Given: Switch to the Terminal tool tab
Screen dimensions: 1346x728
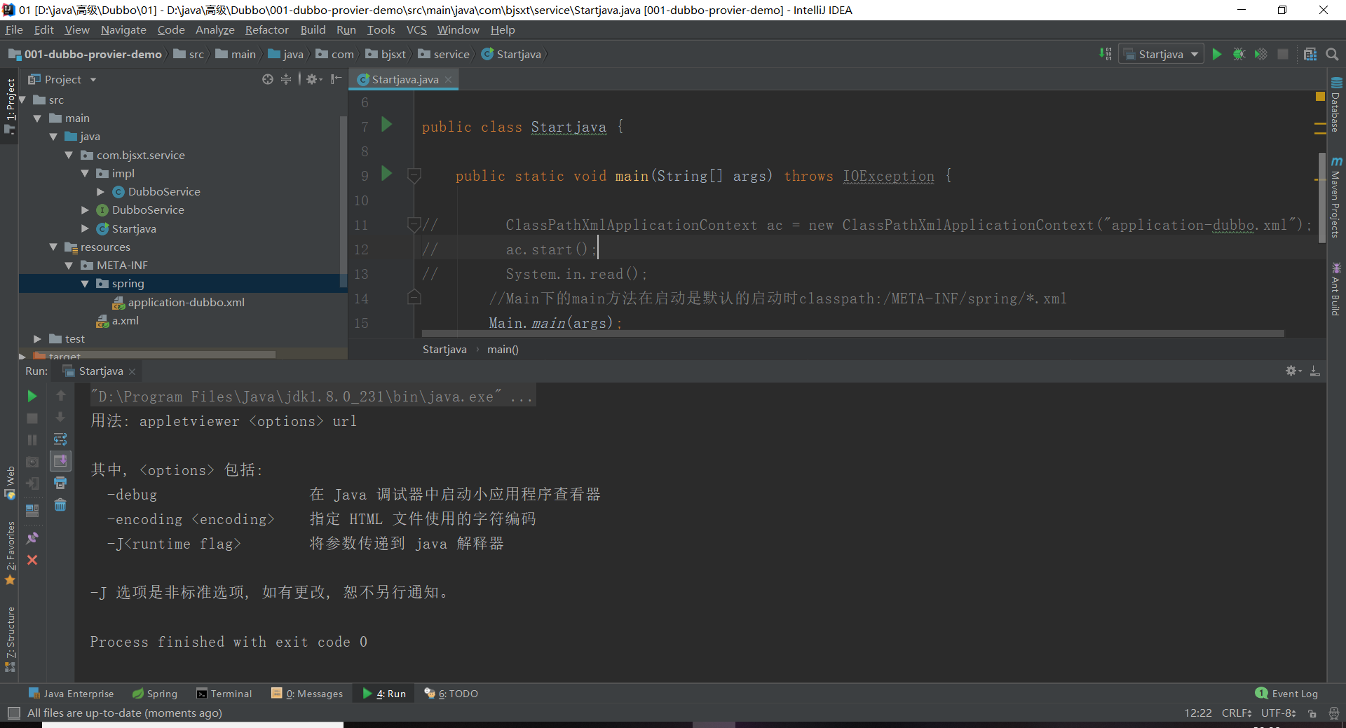Looking at the screenshot, I should pyautogui.click(x=224, y=694).
